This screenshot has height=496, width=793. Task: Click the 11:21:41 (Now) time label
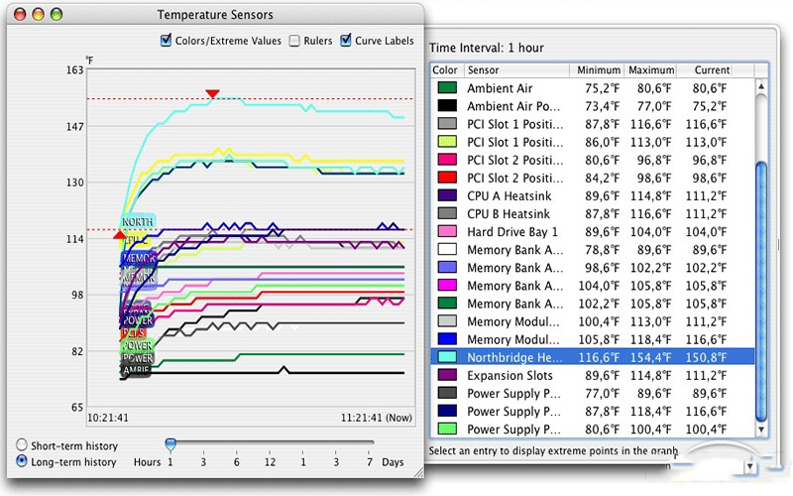point(377,418)
